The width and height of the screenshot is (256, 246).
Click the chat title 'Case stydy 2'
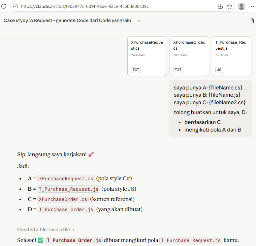[x=67, y=20]
